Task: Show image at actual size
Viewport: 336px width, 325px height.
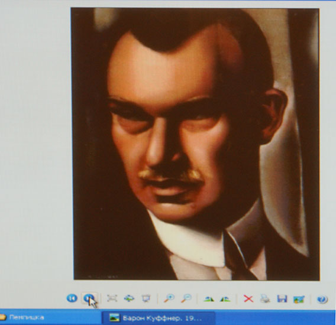Action: point(129,298)
